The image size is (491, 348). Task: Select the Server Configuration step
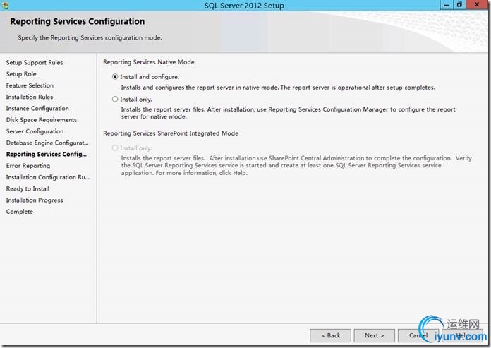click(35, 131)
